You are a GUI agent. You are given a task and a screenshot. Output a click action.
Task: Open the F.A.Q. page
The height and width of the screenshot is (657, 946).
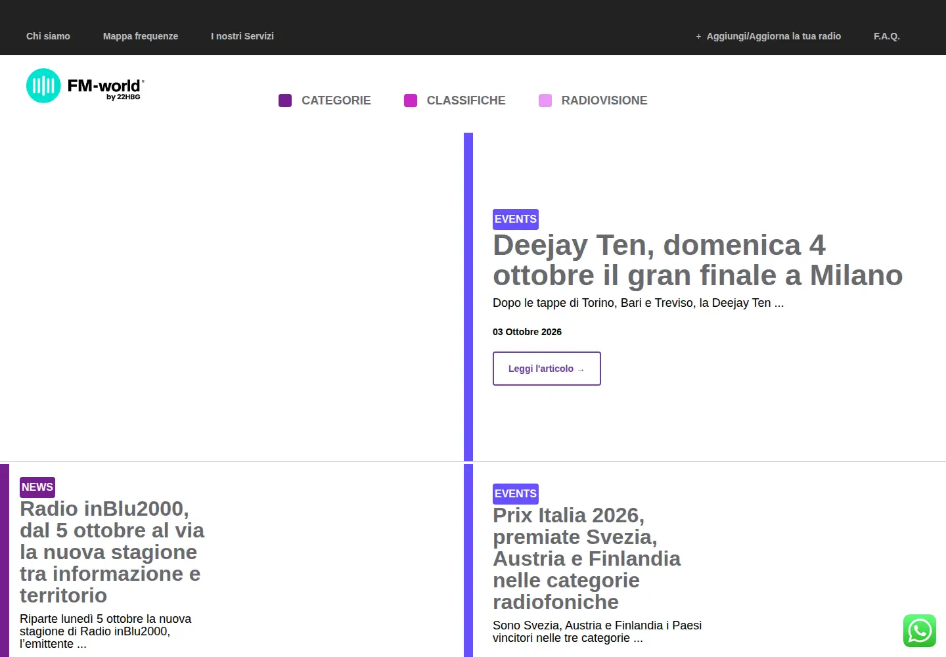[x=887, y=36]
